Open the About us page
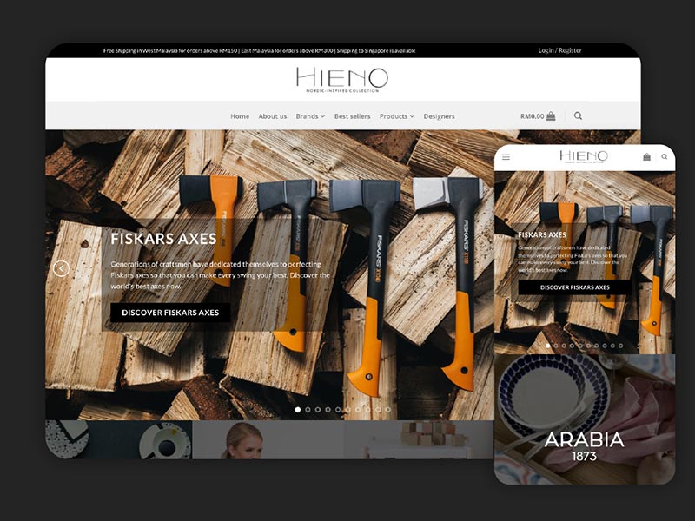The image size is (695, 521). pyautogui.click(x=273, y=116)
